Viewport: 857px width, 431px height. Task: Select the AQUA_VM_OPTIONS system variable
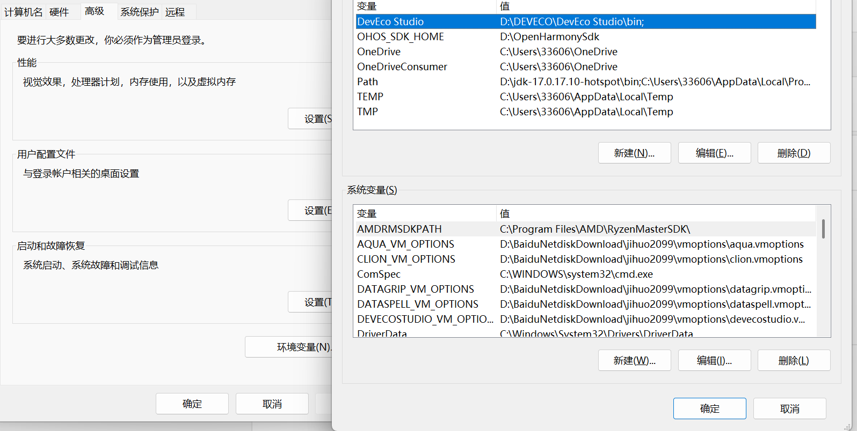[x=586, y=244]
